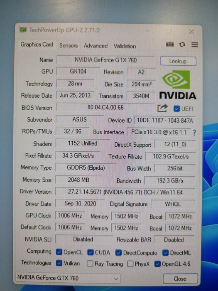Click the Resizable BAR value Disabled
218x291 pixels.
[x=174, y=239]
